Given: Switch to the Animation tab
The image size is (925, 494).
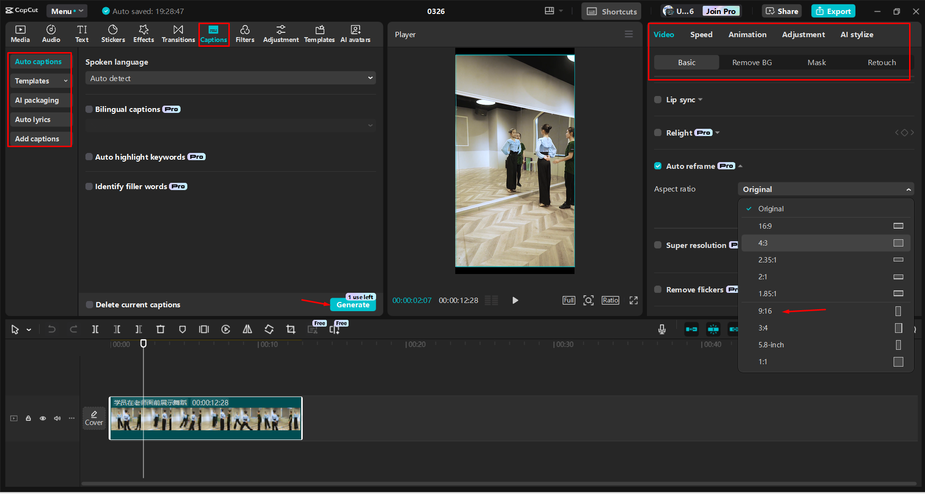Looking at the screenshot, I should coord(747,35).
